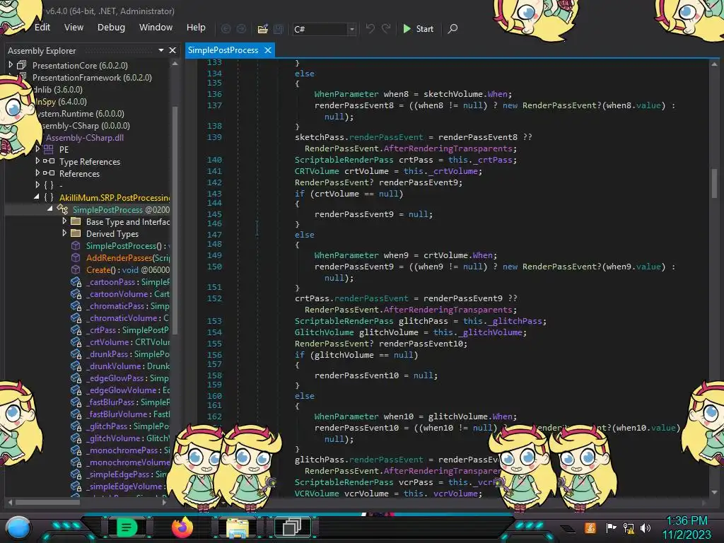The image size is (724, 543).
Task: Click the redo toolbar icon
Action: click(386, 28)
